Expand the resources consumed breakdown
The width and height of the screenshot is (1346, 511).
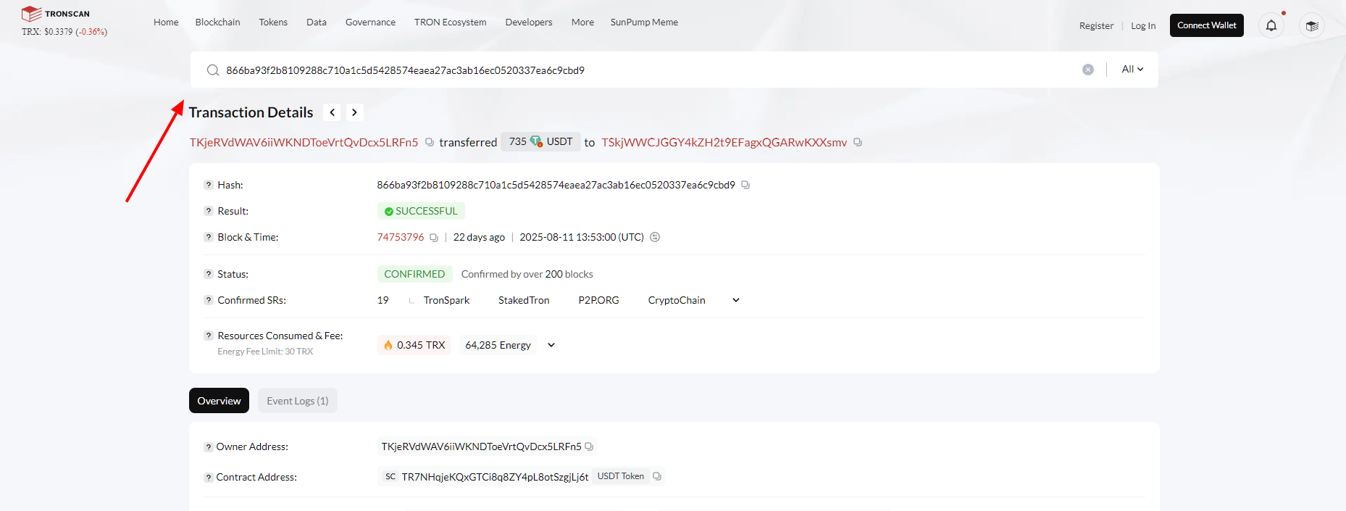point(551,345)
